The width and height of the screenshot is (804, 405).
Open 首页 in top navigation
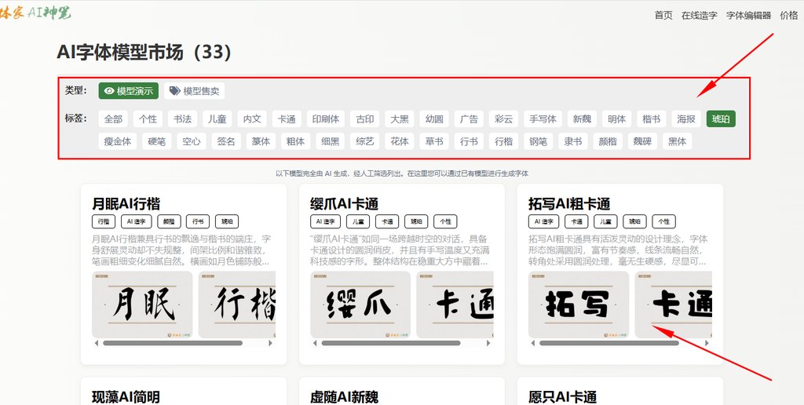point(663,16)
